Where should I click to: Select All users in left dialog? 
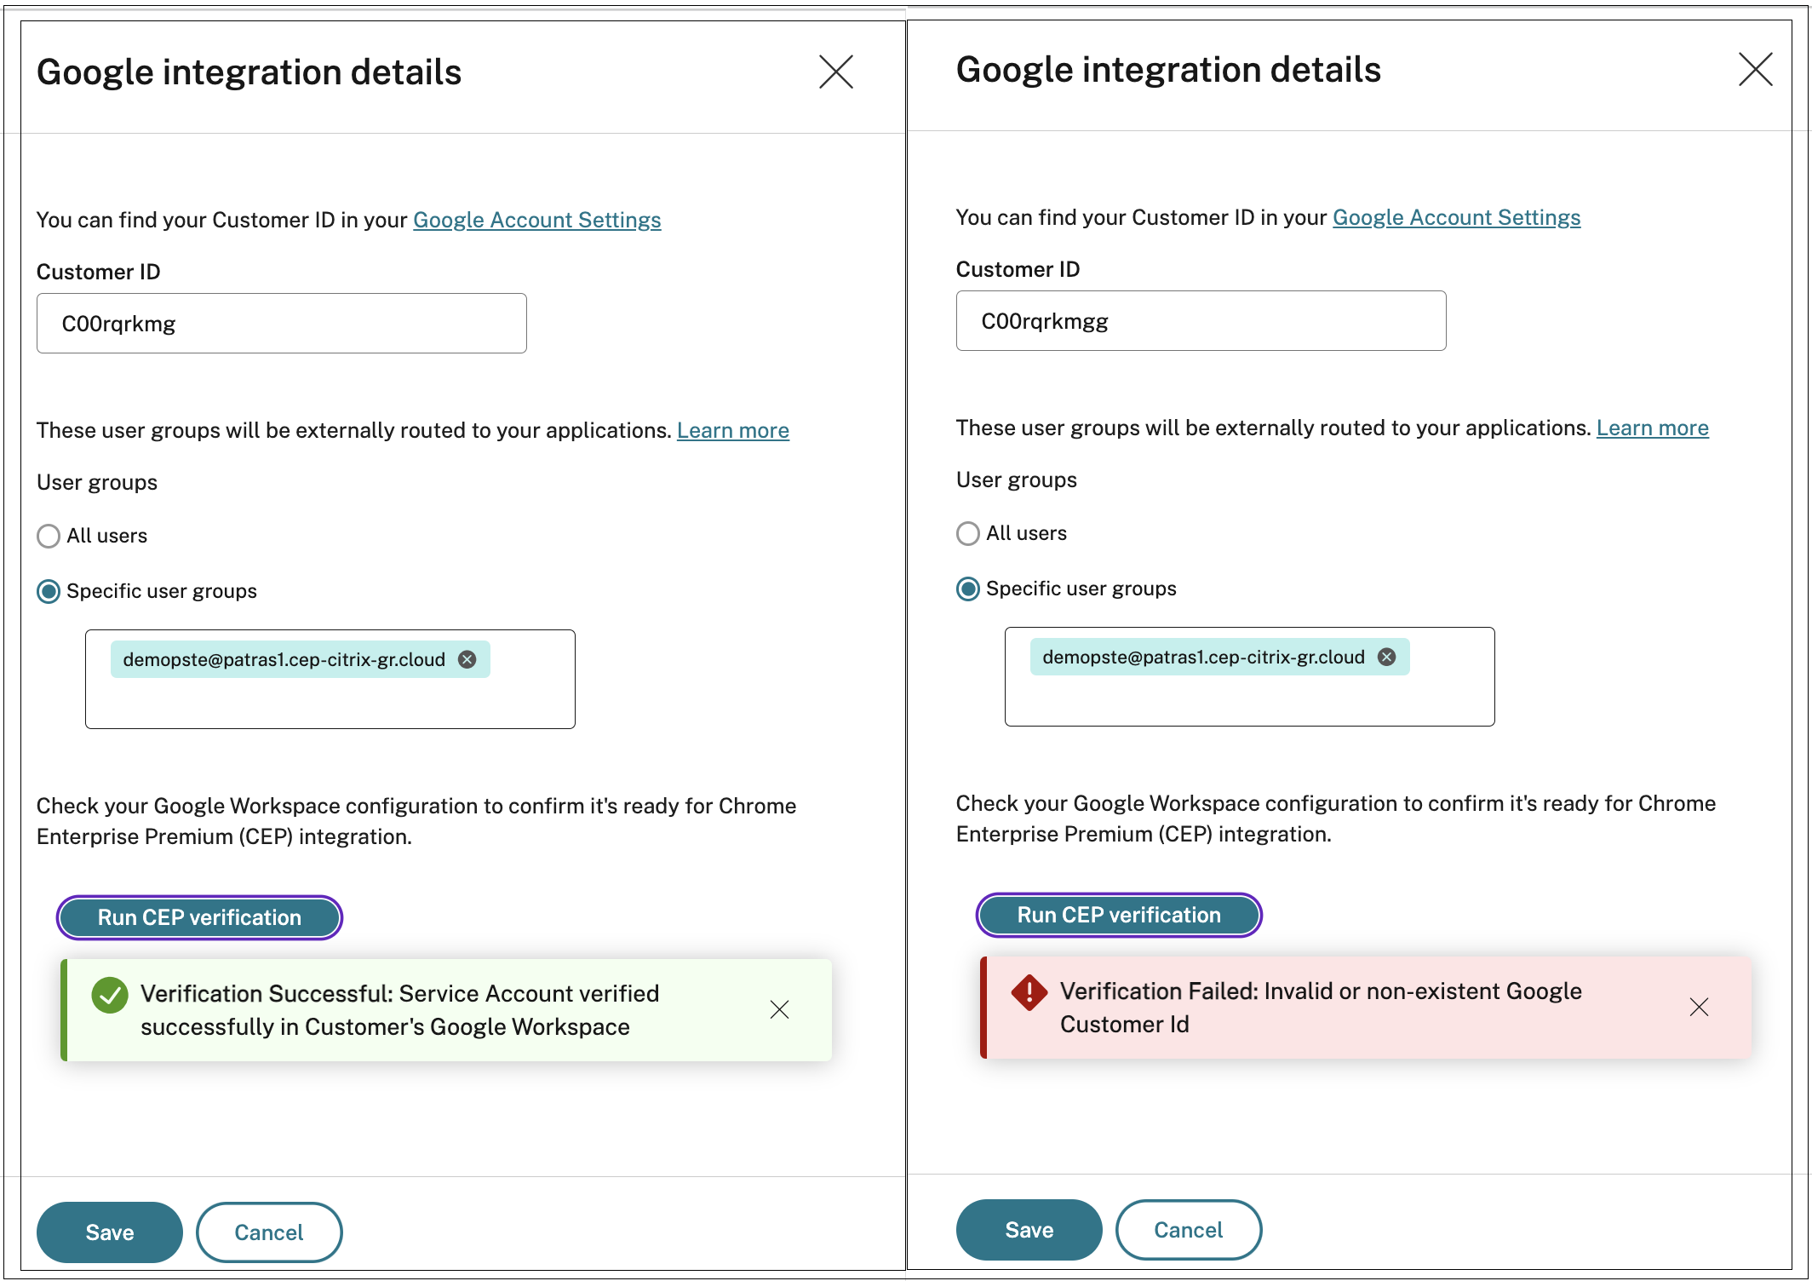(x=49, y=536)
